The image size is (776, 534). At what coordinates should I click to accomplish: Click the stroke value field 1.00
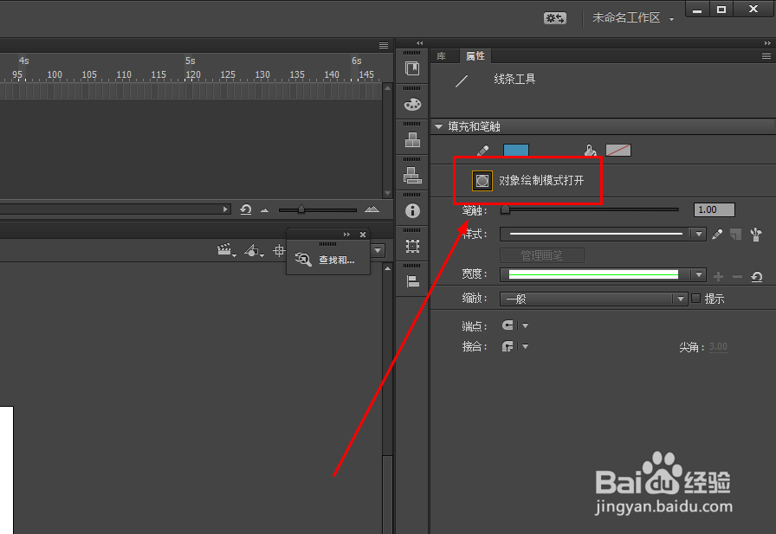(x=715, y=209)
